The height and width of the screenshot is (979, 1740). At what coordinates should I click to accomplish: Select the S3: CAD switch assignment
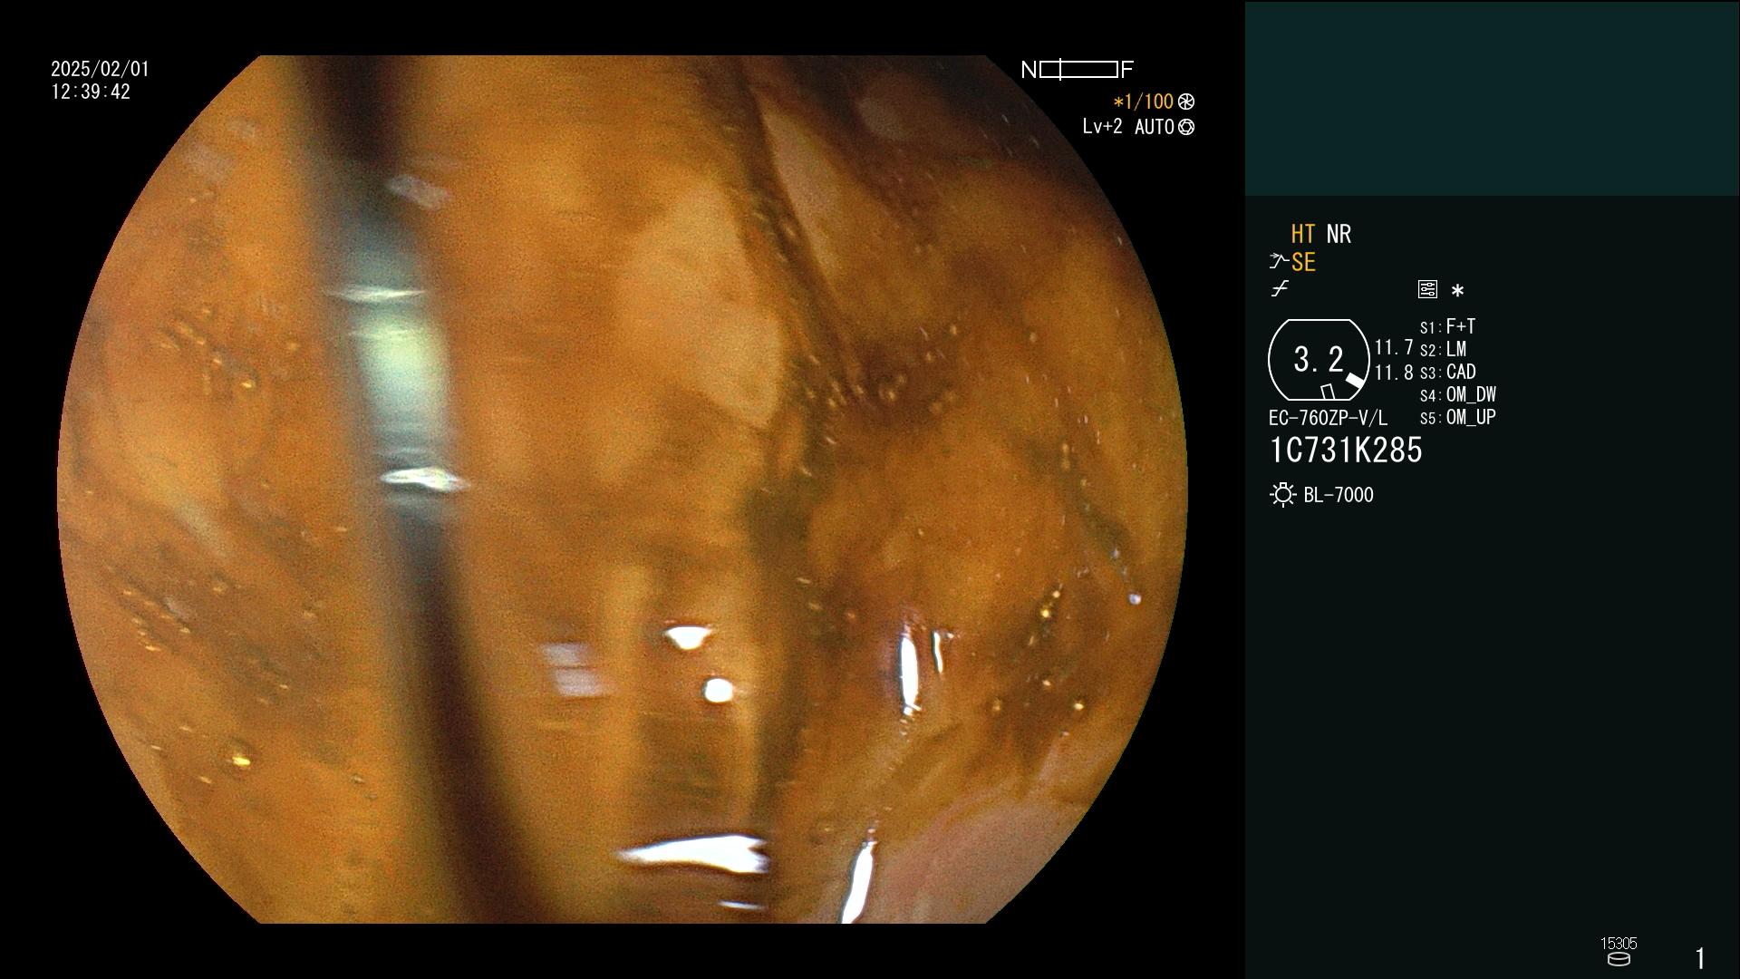coord(1447,372)
